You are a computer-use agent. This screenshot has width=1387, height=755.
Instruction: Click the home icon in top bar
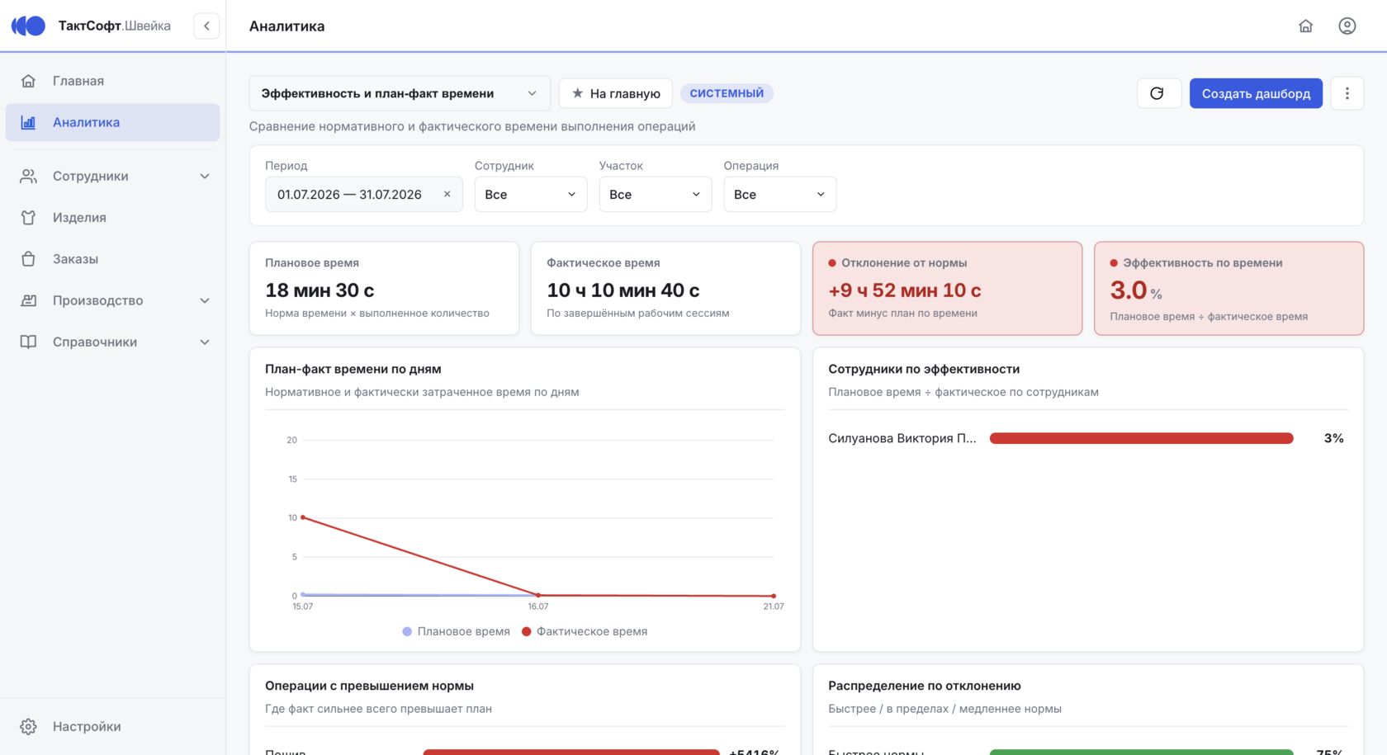point(1305,26)
